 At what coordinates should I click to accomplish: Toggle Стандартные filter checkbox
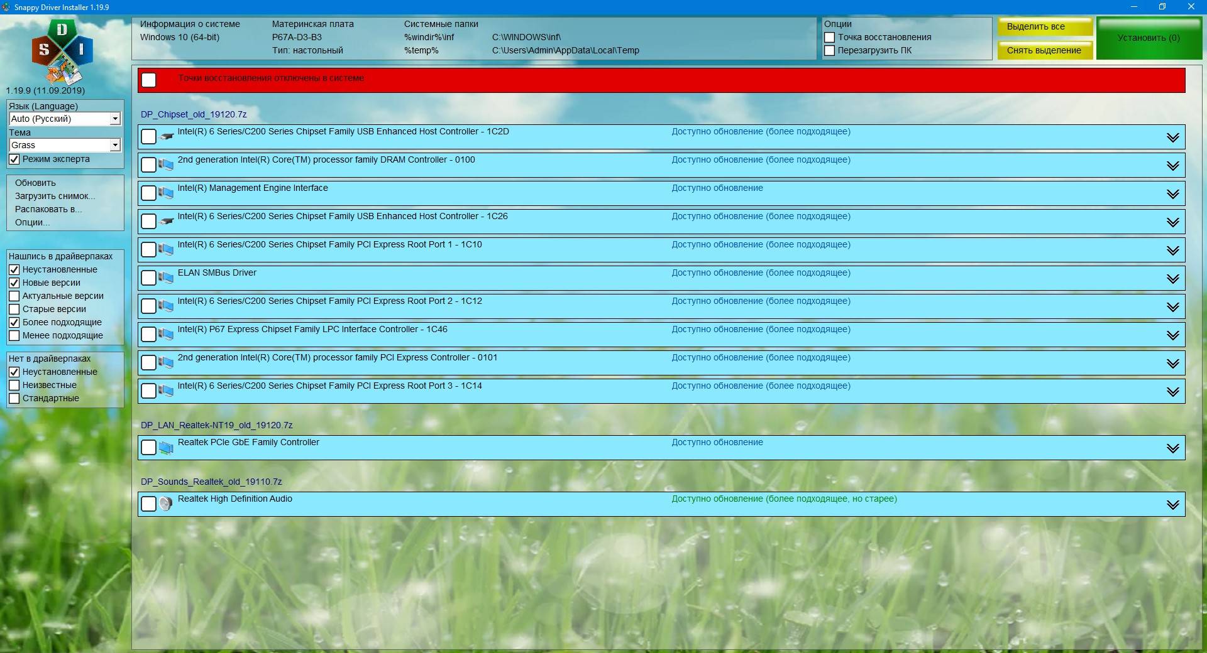click(x=14, y=398)
